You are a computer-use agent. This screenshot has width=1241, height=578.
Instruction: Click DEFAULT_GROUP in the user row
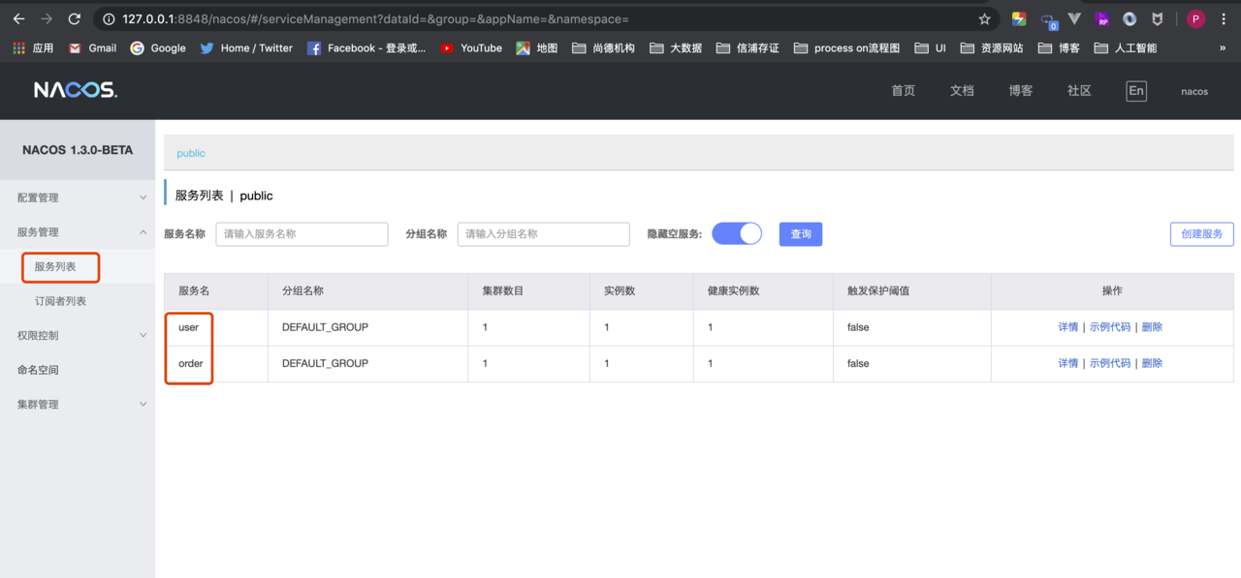click(x=325, y=327)
